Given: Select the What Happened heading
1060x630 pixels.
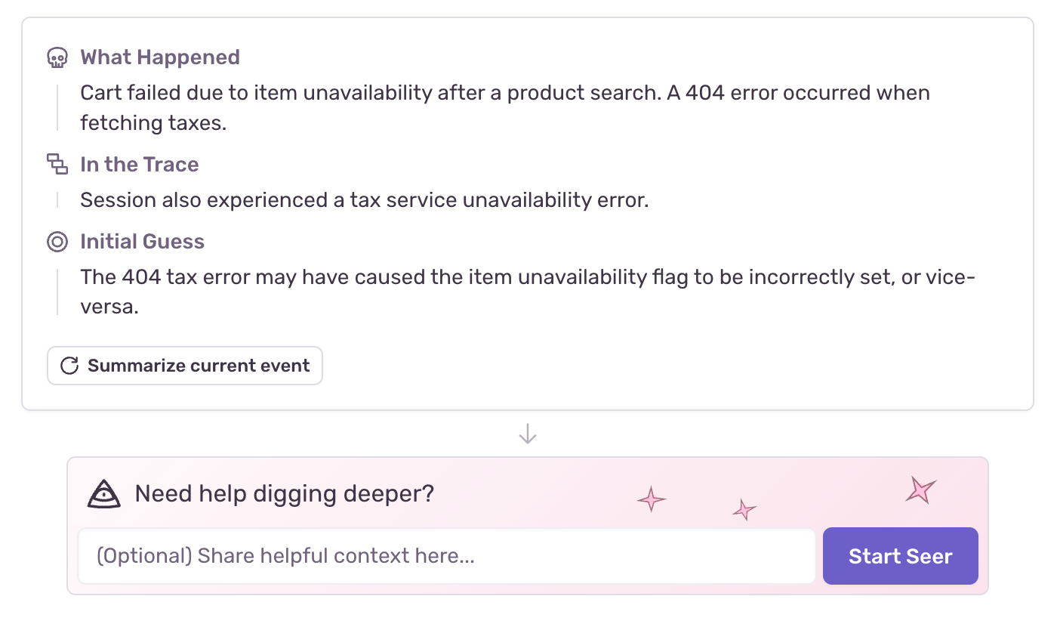Looking at the screenshot, I should [x=159, y=57].
